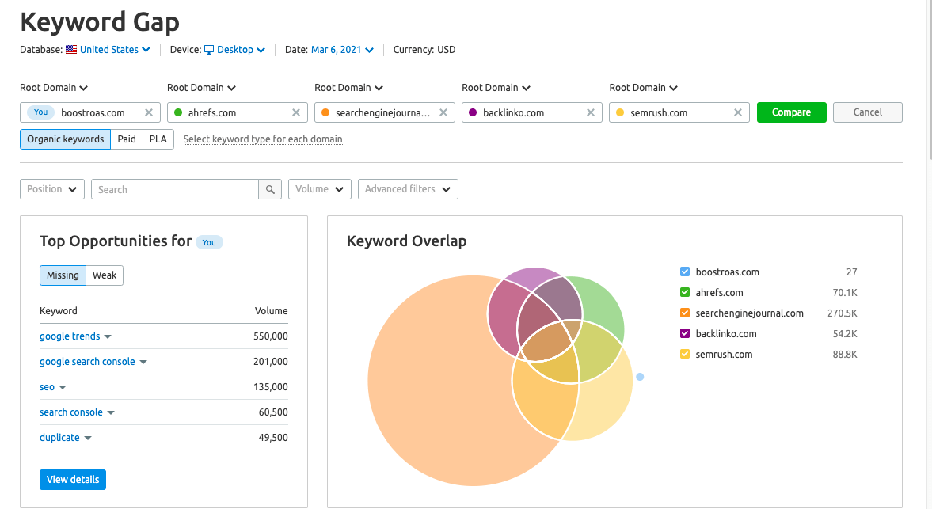The height and width of the screenshot is (509, 932).
Task: Select the Missing opportunities tab
Action: (x=63, y=275)
